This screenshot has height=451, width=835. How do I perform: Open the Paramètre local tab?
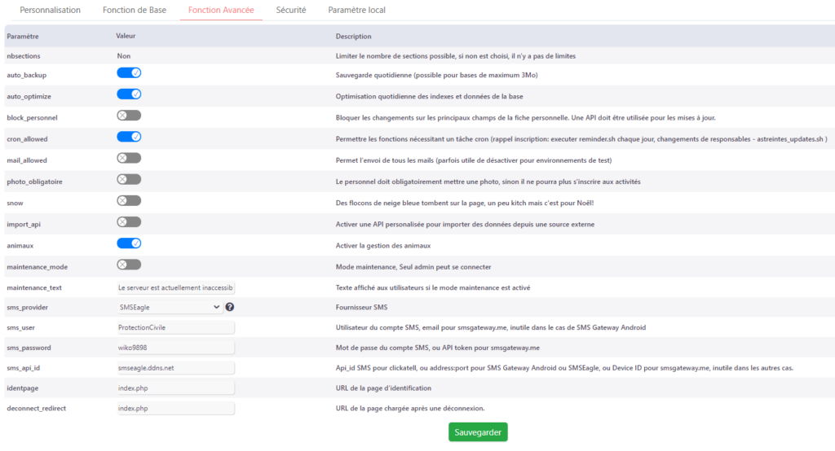(357, 10)
